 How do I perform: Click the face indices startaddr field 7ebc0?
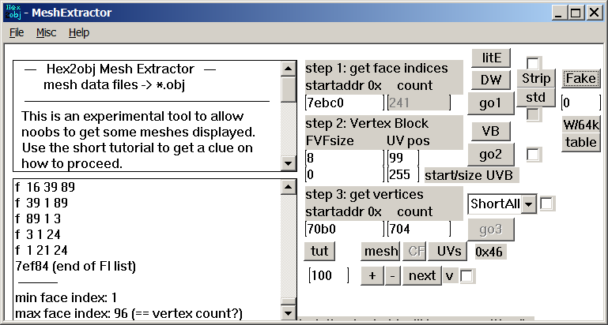coord(342,103)
